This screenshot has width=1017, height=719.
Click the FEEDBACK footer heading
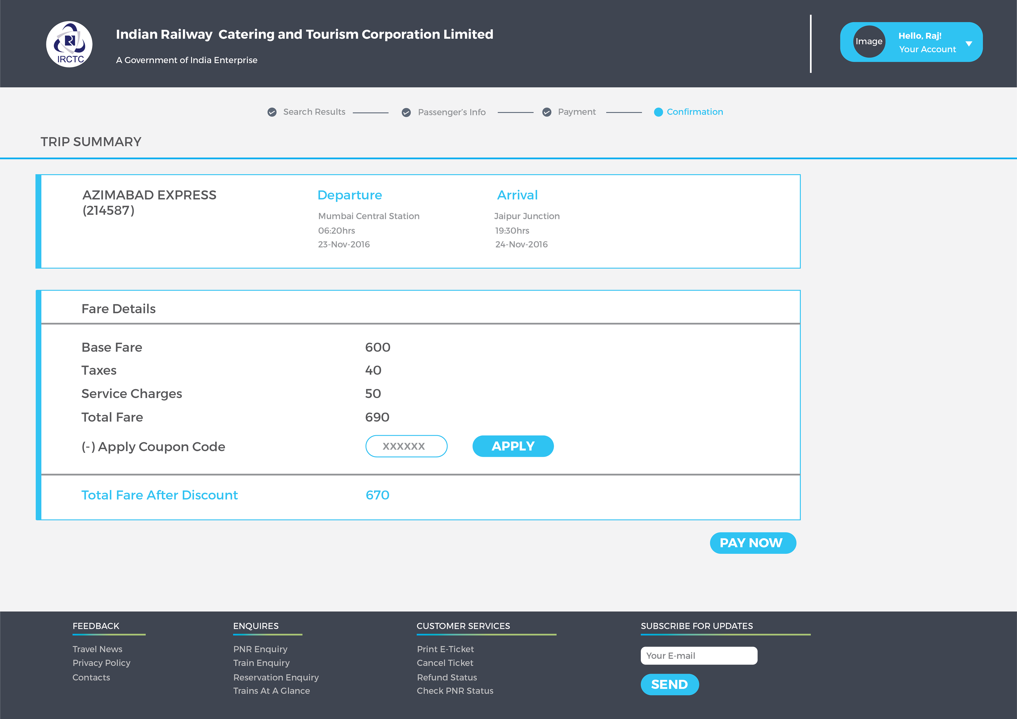pos(96,626)
